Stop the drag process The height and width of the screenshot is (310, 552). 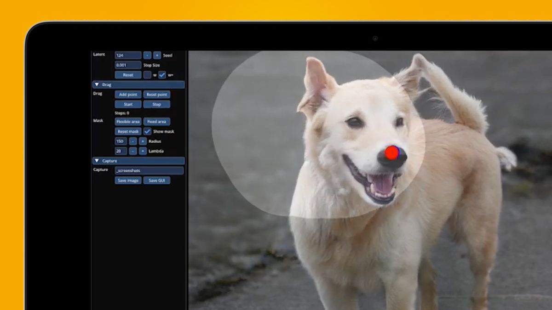point(156,104)
